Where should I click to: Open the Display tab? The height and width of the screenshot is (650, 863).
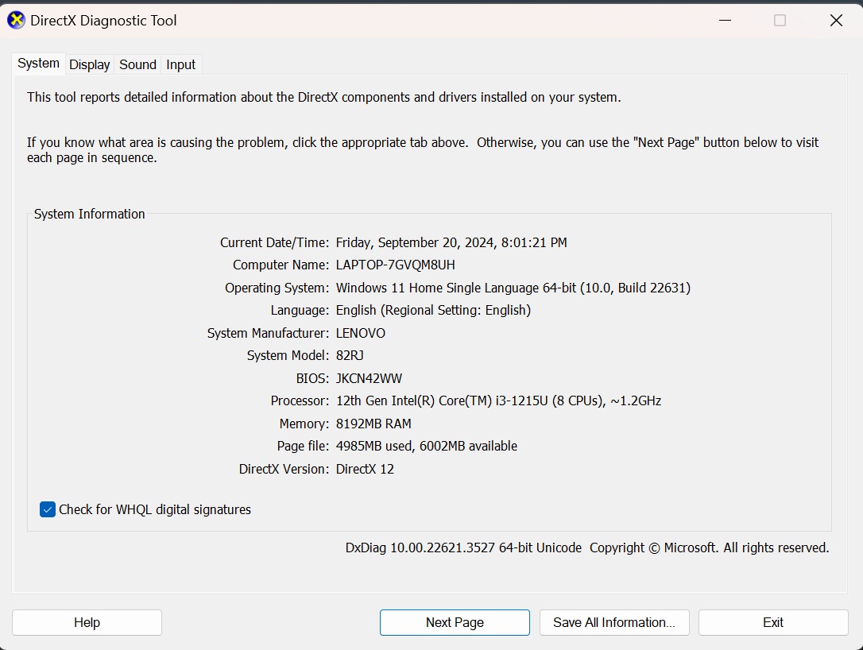[90, 64]
